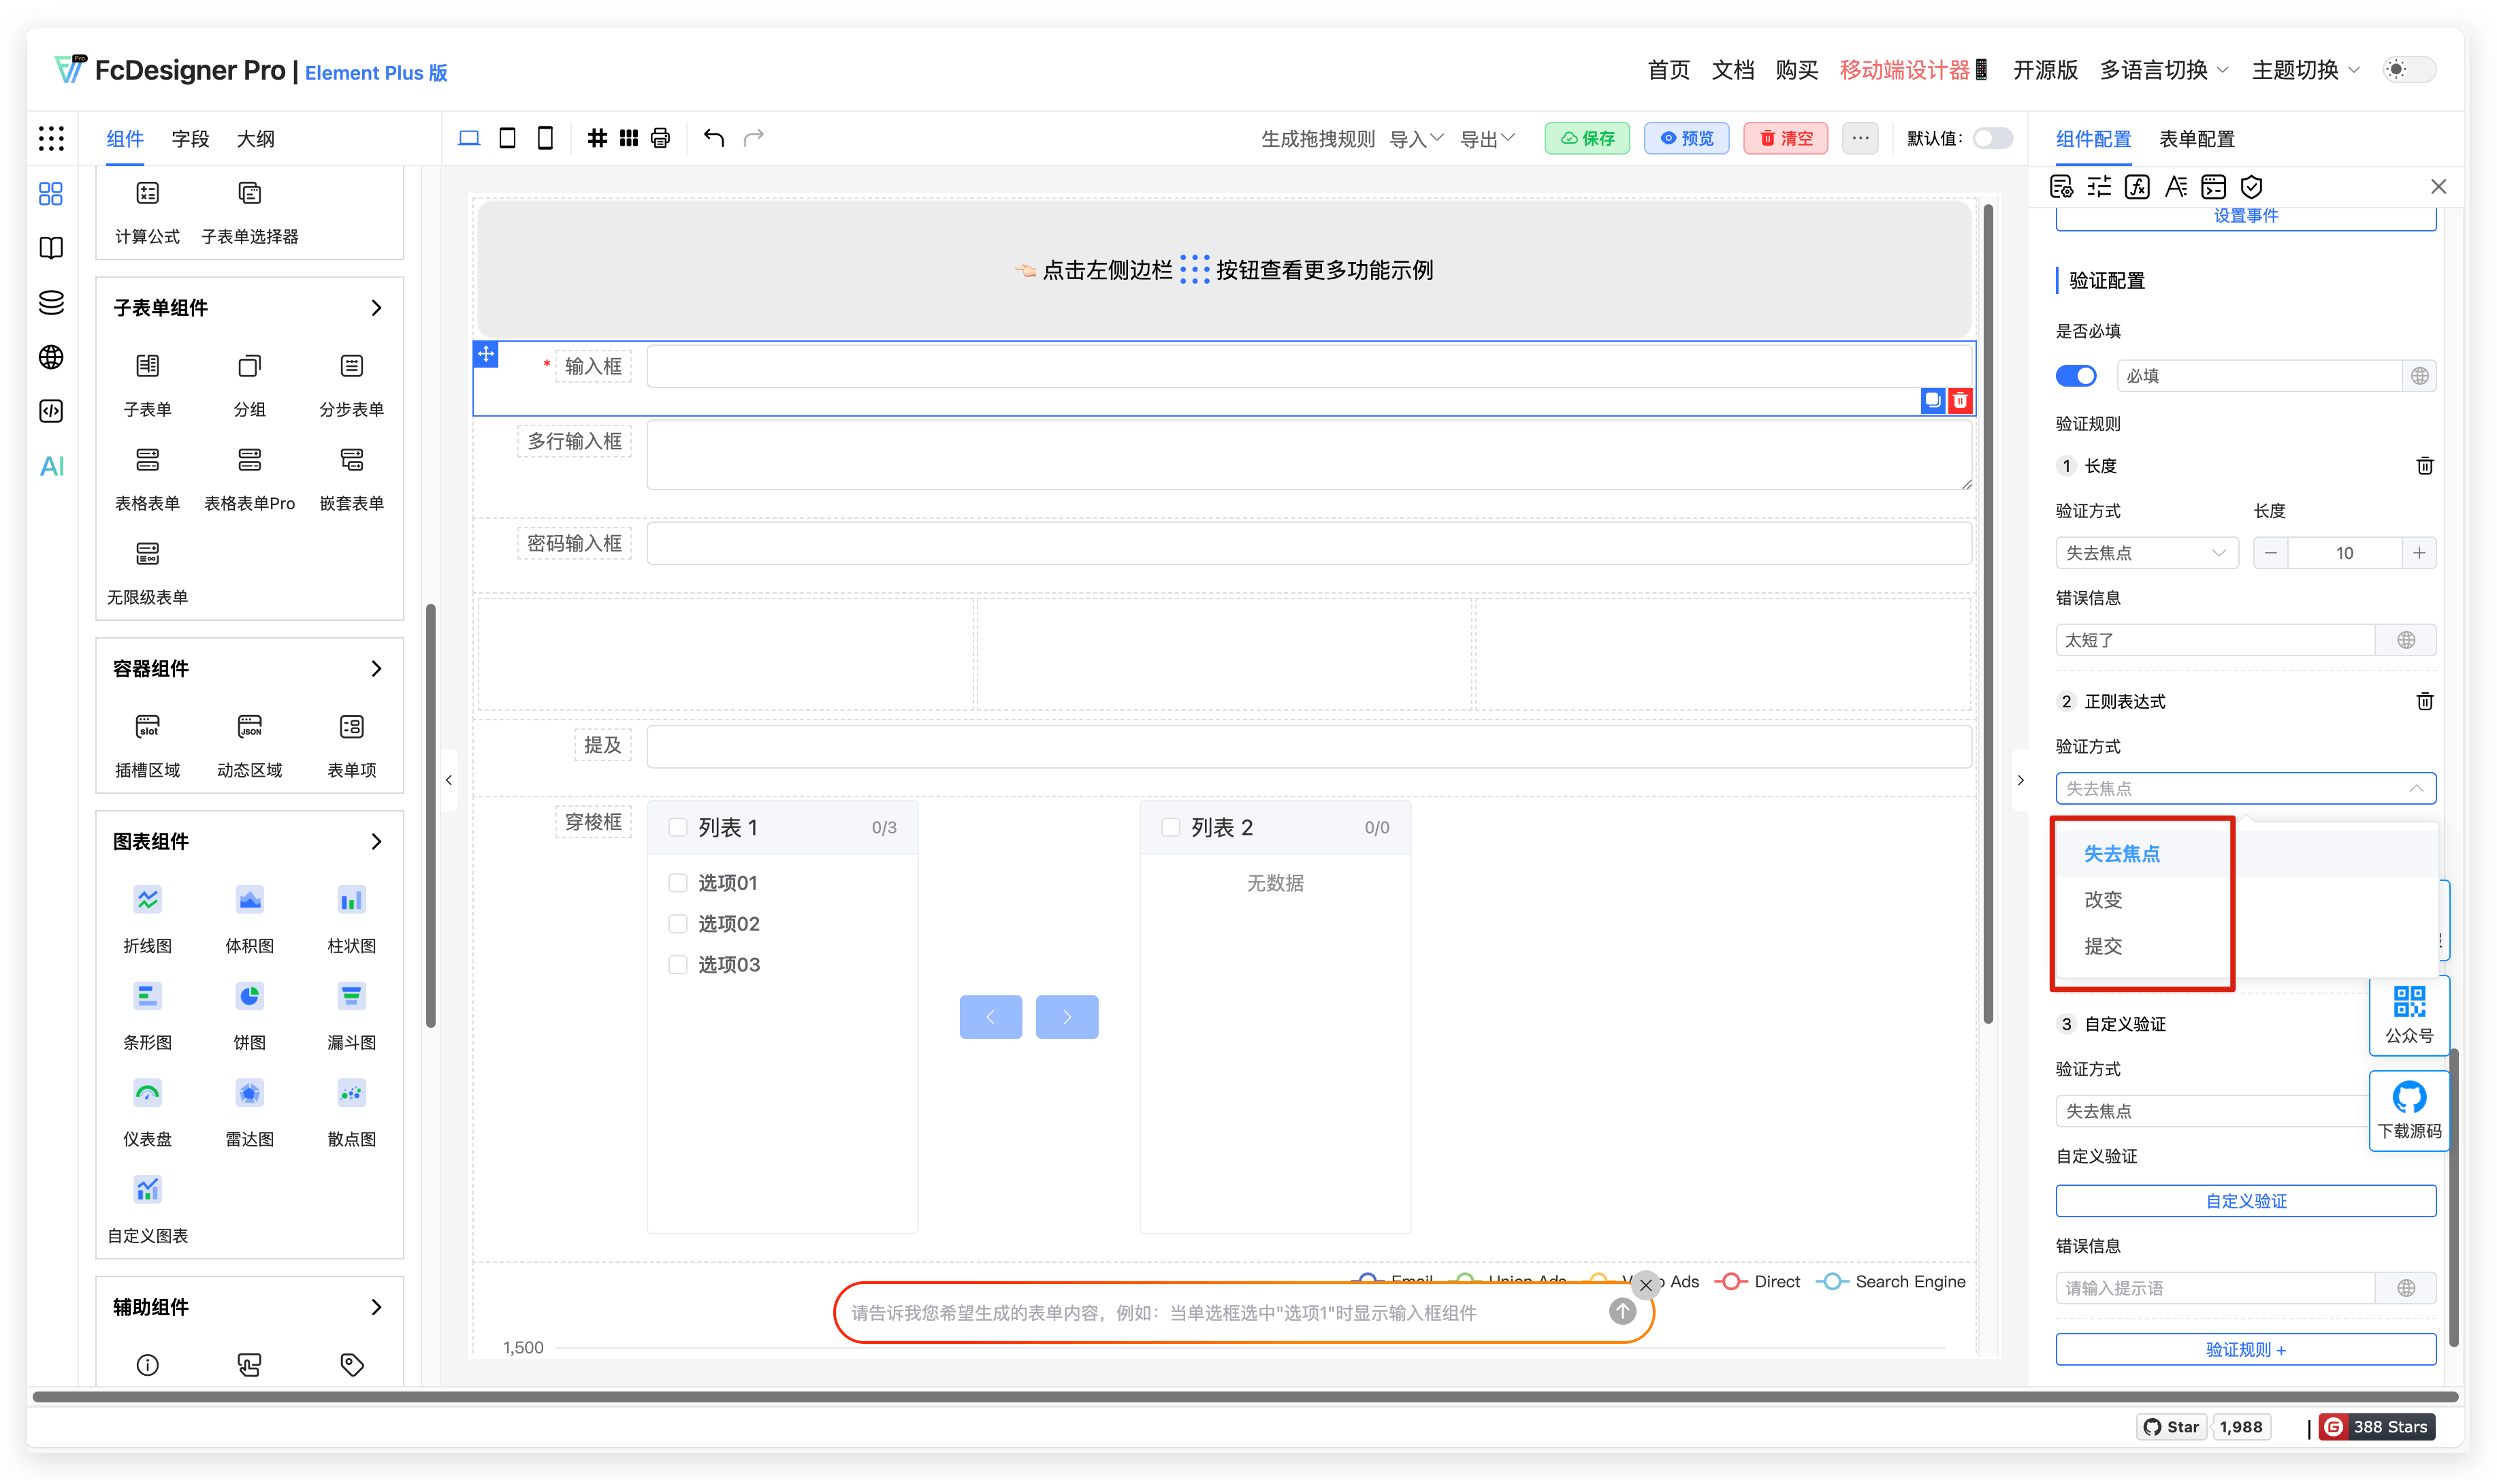Click the undo arrow above the canvas
2497x1480 pixels.
[714, 138]
